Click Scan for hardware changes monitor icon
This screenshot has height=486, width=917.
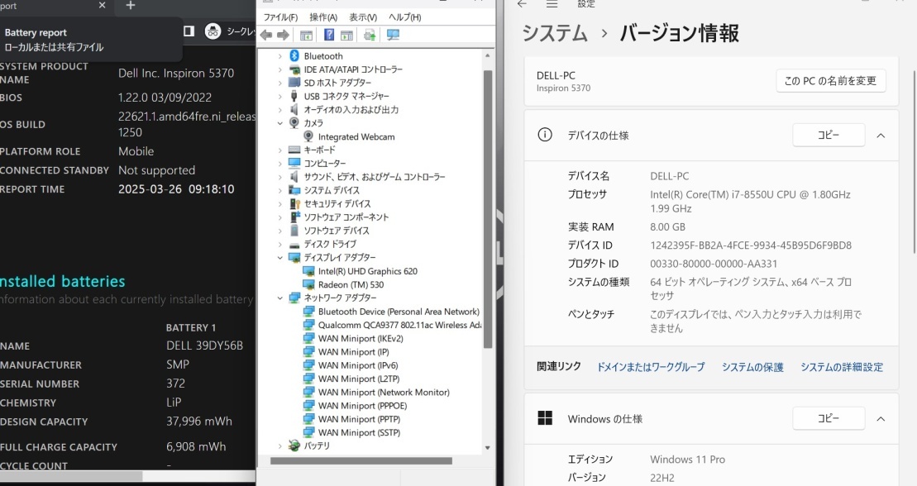pos(393,35)
